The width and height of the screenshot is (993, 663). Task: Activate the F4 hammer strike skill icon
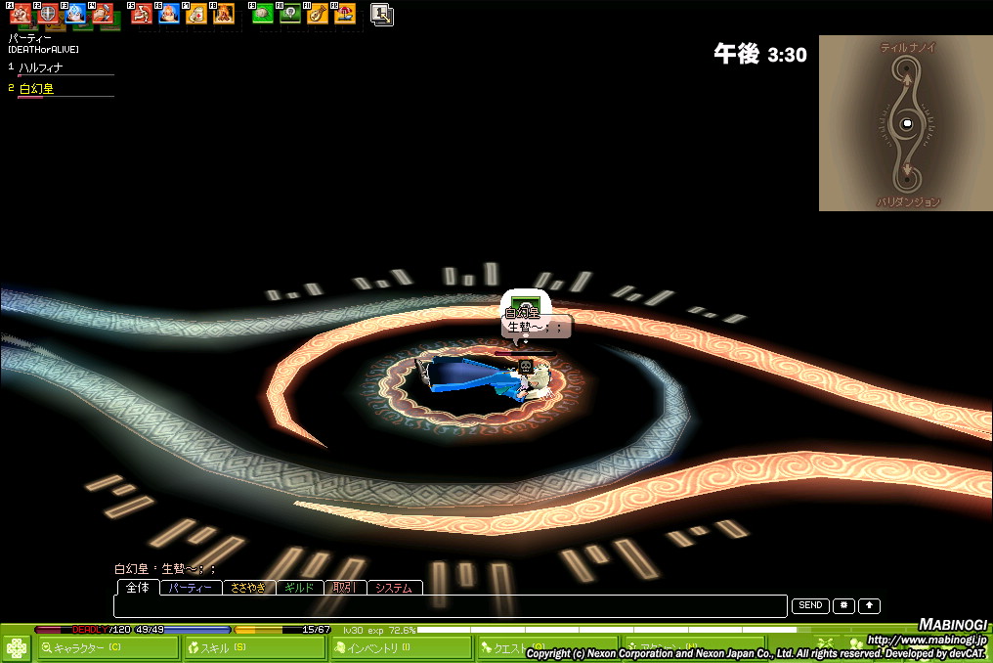pyautogui.click(x=103, y=14)
